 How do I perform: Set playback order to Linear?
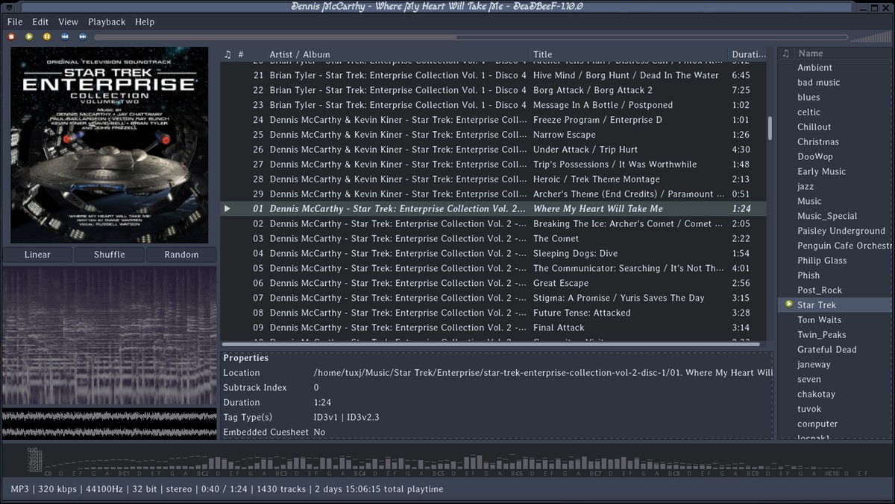[37, 255]
